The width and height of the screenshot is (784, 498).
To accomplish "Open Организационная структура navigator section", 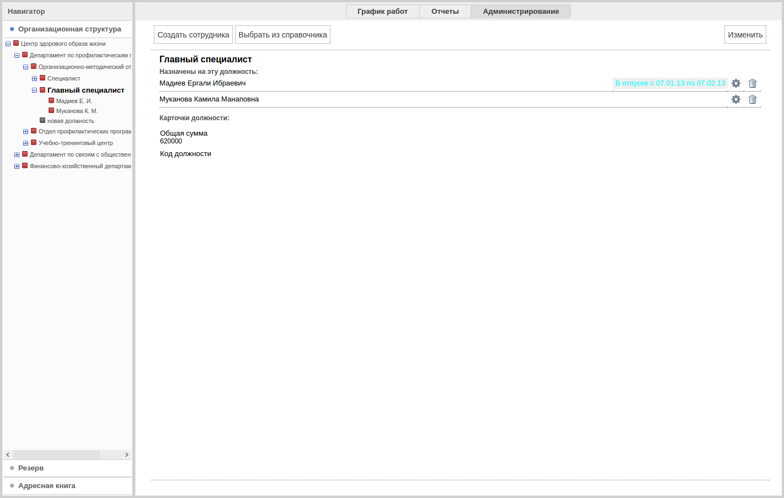I will tap(67, 29).
